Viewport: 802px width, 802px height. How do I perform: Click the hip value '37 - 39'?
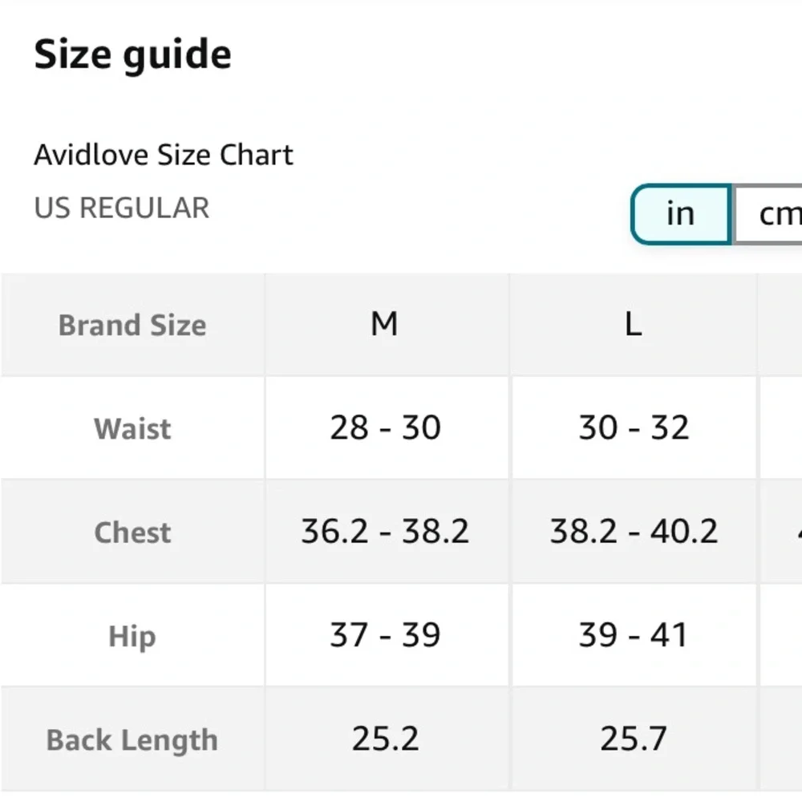(385, 635)
